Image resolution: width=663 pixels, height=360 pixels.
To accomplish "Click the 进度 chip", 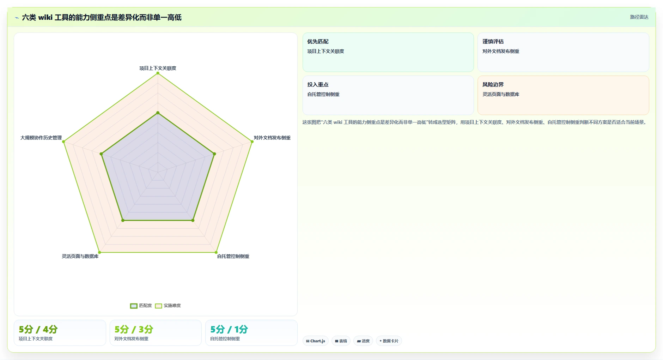I will click(363, 341).
